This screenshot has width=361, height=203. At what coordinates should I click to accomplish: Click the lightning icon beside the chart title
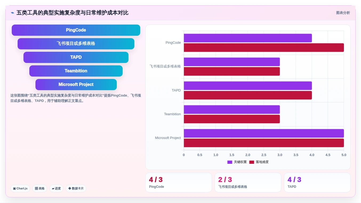pos(13,13)
